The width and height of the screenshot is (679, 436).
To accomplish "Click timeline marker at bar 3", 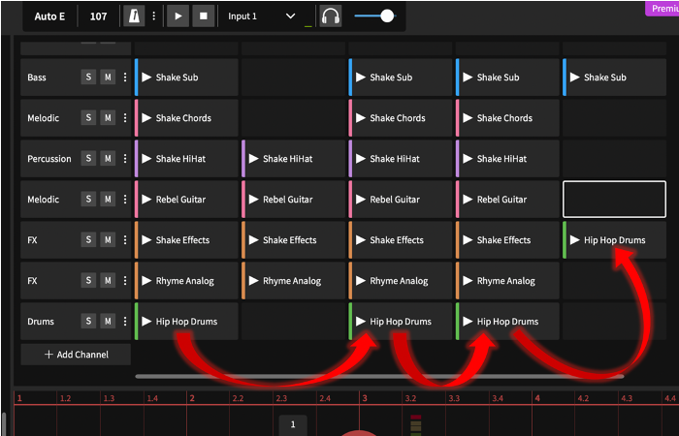I will [365, 398].
